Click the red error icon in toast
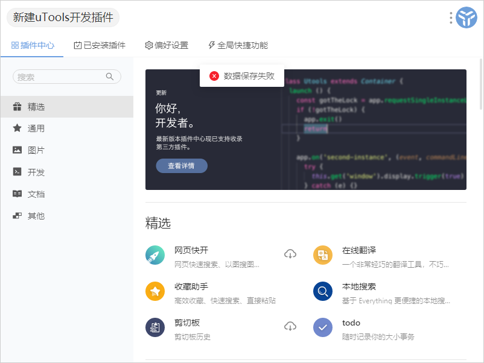484x363 pixels. (x=214, y=76)
